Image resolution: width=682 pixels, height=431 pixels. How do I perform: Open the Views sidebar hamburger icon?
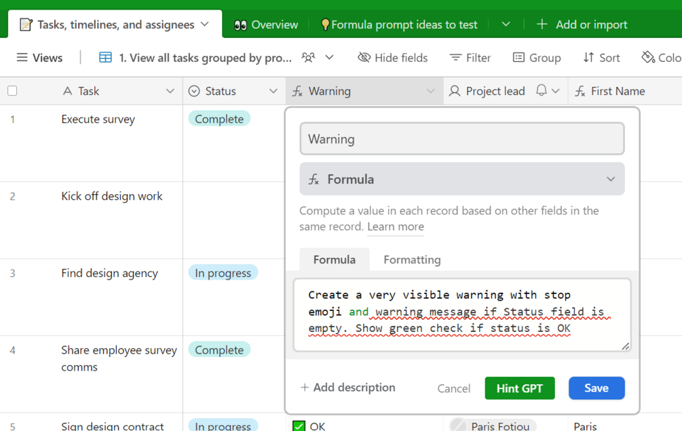[x=22, y=58]
